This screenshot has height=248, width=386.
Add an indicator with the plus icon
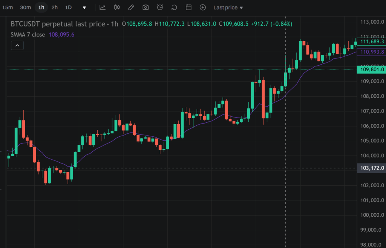[x=202, y=7]
